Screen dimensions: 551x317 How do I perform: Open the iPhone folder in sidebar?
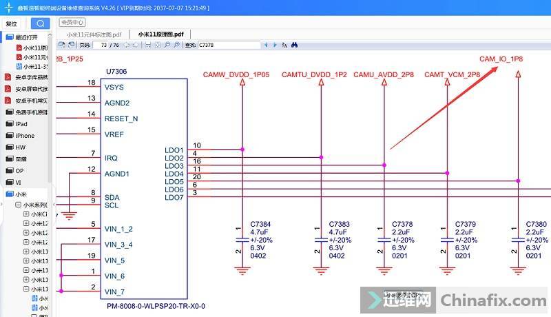click(x=25, y=136)
